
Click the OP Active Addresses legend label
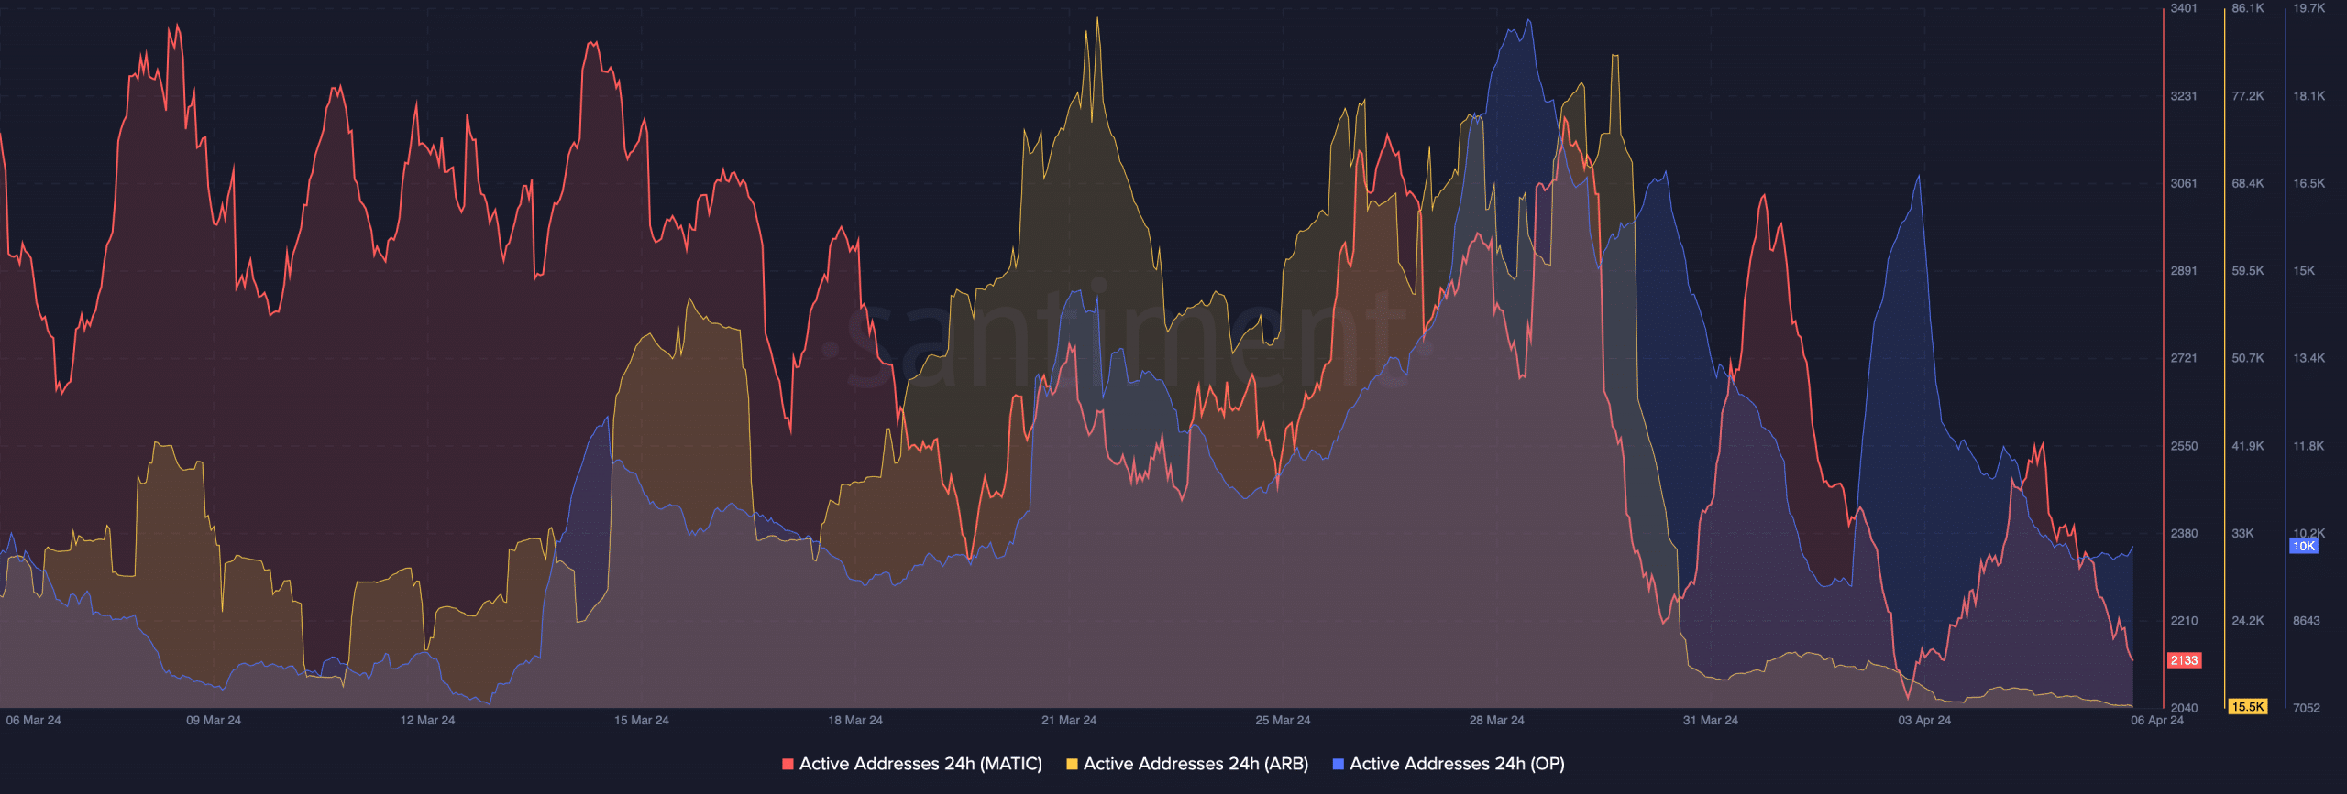pyautogui.click(x=1457, y=764)
